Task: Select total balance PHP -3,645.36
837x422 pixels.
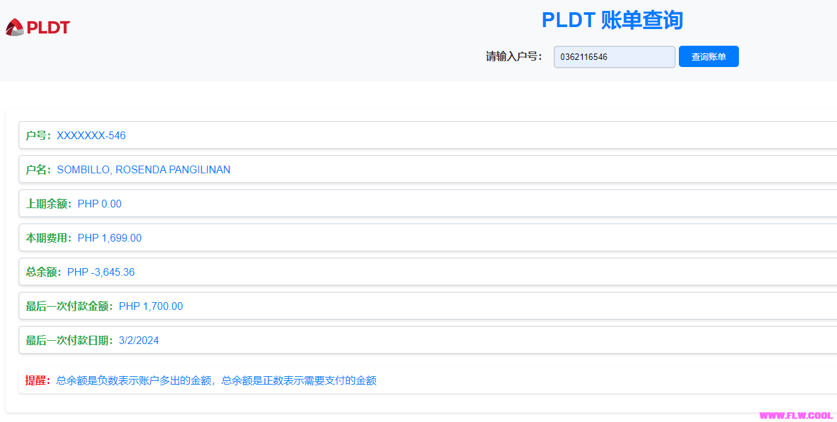Action: 101,272
